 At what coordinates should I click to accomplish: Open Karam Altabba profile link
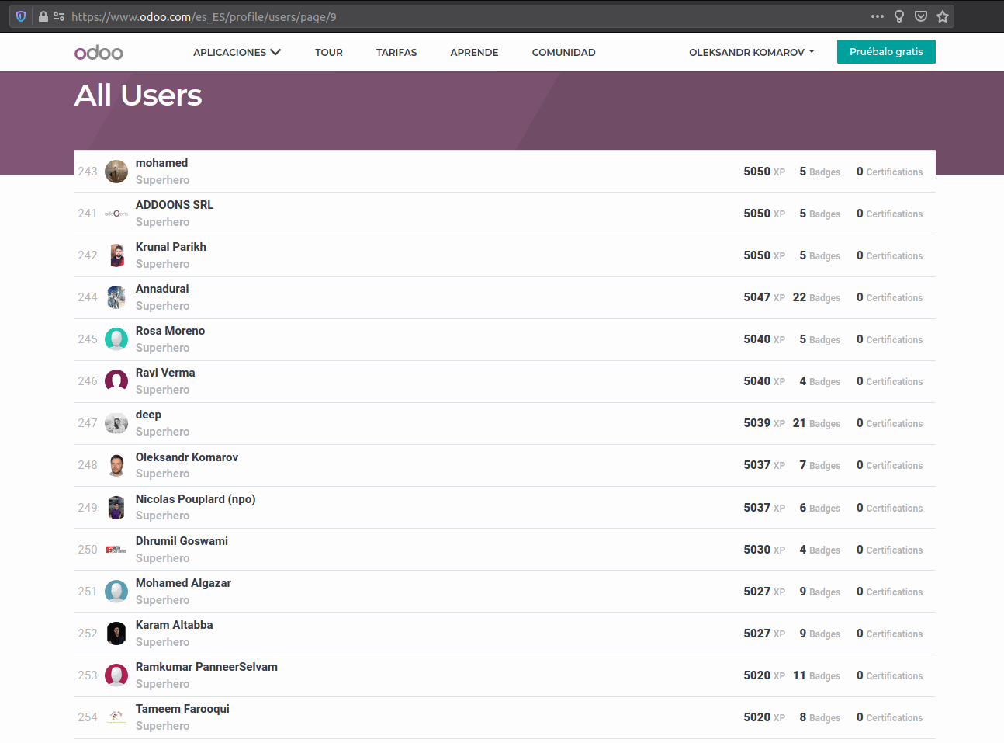point(174,625)
